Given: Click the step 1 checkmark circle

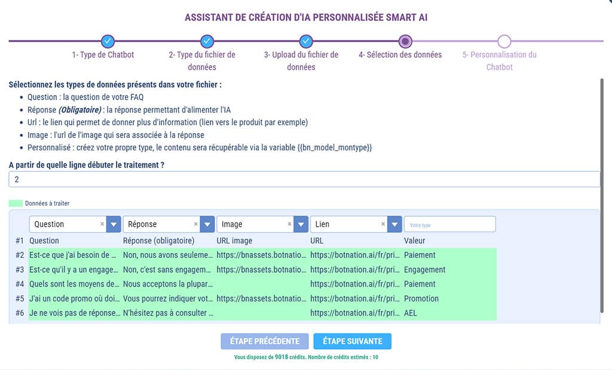Looking at the screenshot, I should point(107,41).
